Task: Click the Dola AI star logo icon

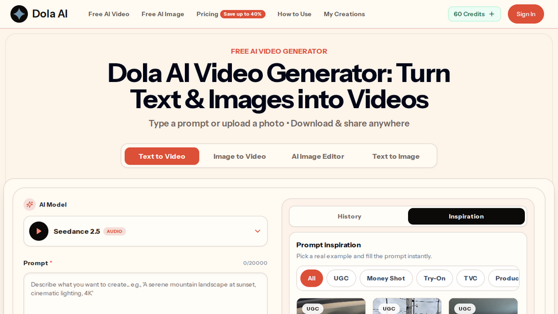Action: tap(19, 14)
